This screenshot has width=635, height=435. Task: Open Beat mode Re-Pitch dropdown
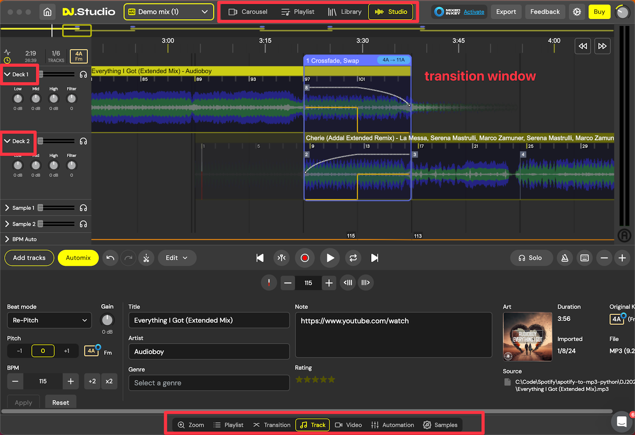coord(49,320)
